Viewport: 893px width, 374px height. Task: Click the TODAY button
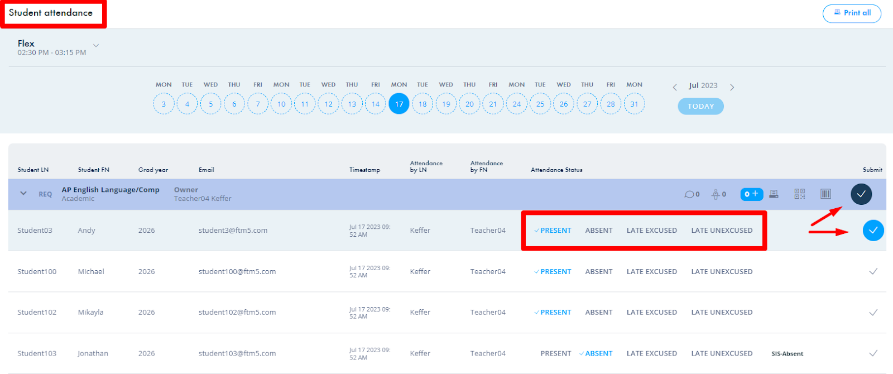click(x=700, y=106)
